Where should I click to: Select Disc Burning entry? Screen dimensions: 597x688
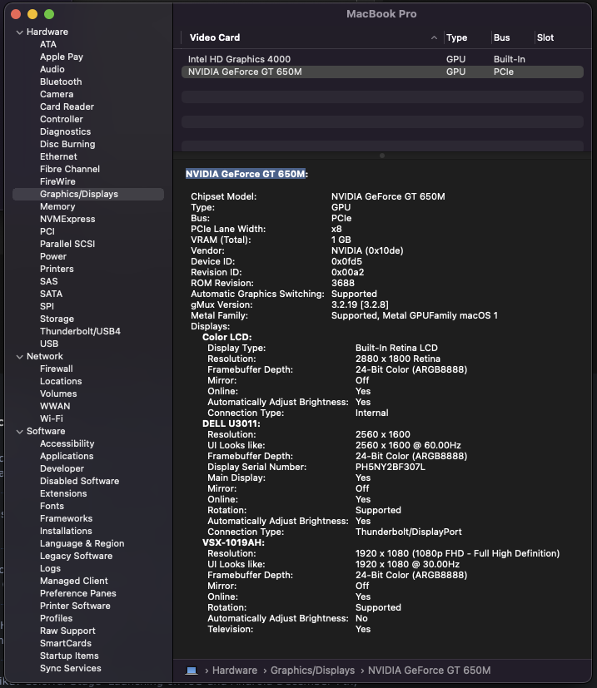pyautogui.click(x=67, y=145)
